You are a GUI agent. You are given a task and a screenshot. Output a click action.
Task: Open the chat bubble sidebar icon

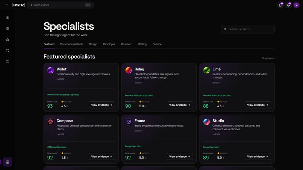coord(8,51)
